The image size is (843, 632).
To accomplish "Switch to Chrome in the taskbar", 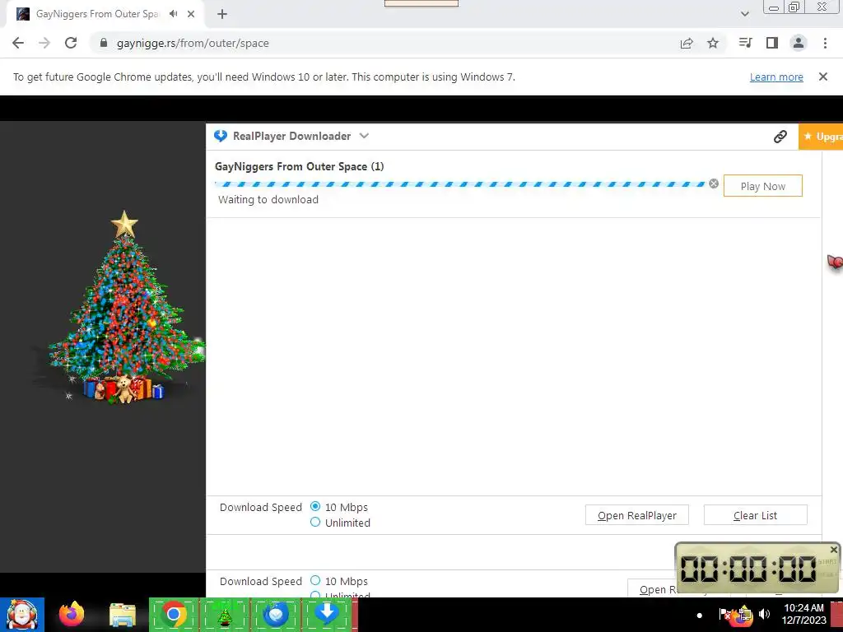I will [174, 614].
